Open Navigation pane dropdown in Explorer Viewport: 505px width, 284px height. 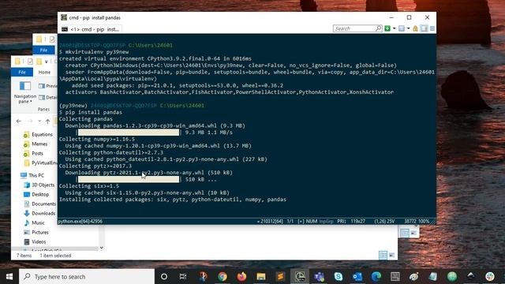click(25, 92)
